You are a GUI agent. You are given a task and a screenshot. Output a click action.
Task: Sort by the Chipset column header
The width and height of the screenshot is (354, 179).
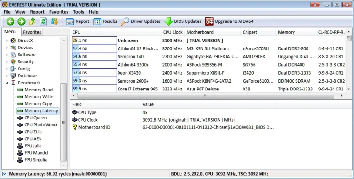click(x=258, y=32)
